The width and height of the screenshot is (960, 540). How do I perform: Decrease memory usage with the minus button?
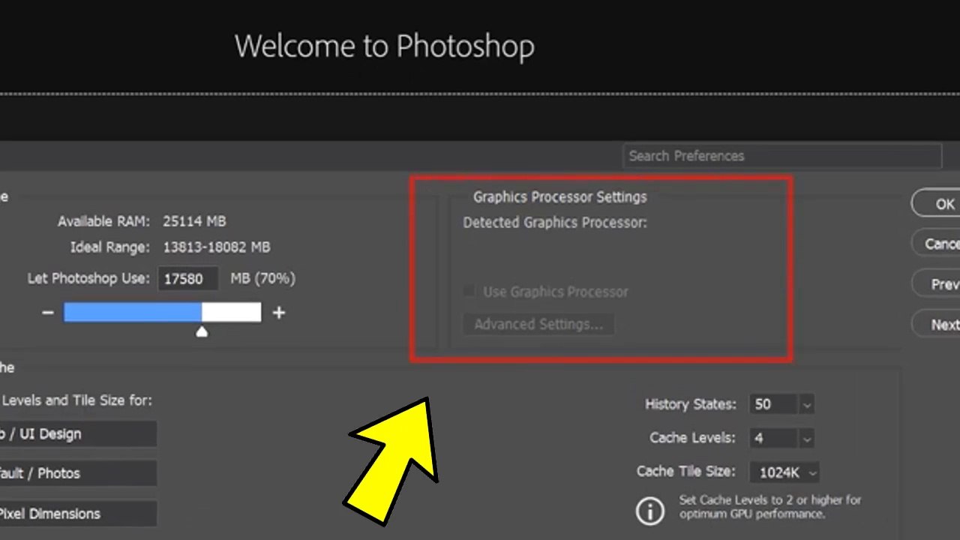[x=48, y=312]
